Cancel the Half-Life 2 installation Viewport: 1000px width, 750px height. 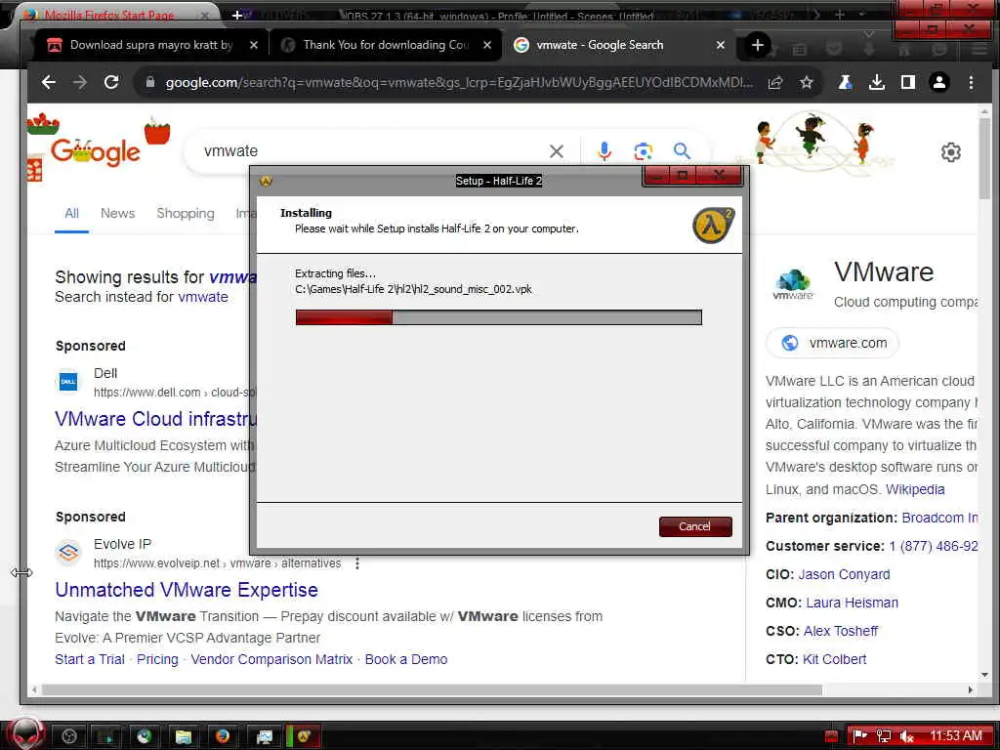(695, 526)
